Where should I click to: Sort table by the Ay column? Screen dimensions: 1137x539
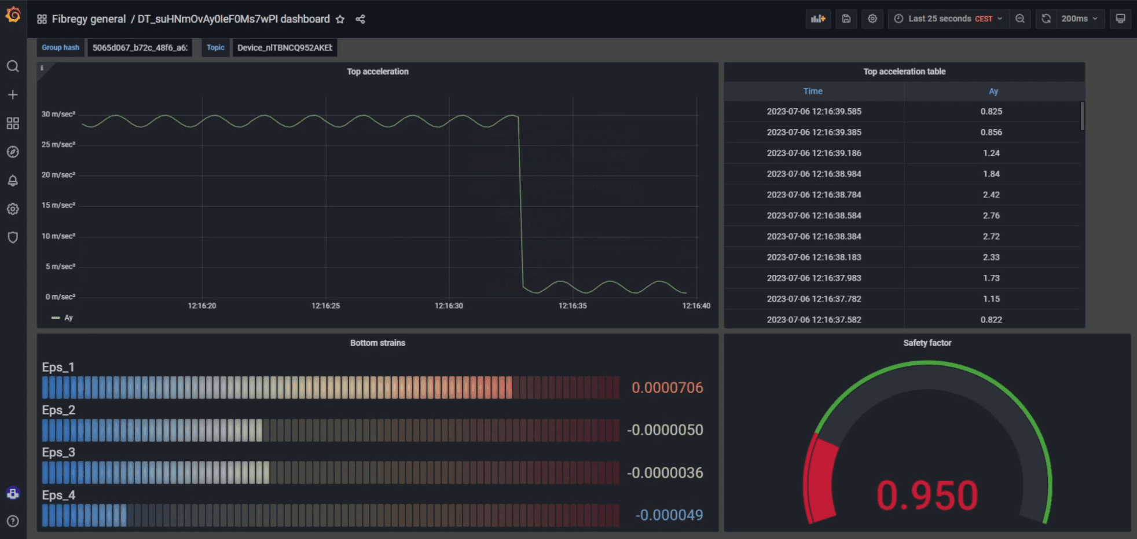(993, 91)
